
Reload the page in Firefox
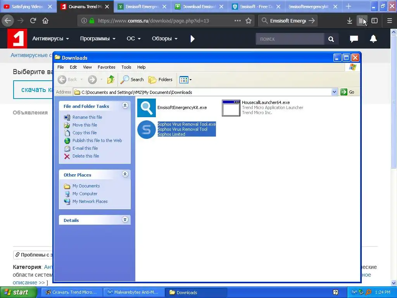click(33, 21)
